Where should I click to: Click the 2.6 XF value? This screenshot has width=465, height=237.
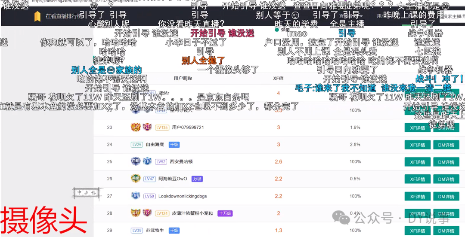279,162
